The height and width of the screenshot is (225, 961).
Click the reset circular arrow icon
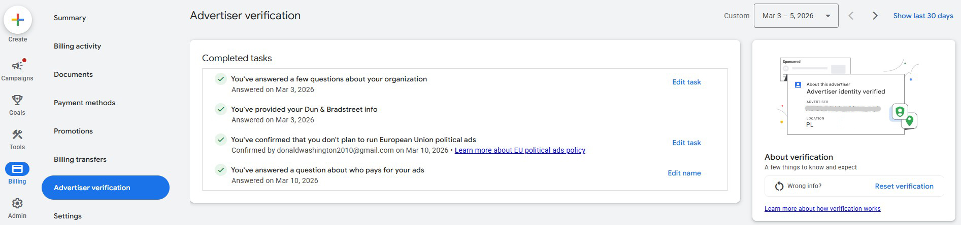click(779, 187)
